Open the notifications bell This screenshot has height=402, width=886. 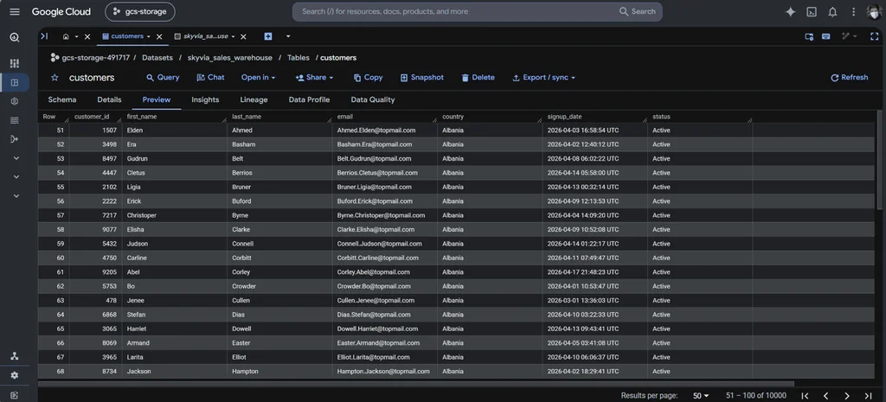click(832, 12)
